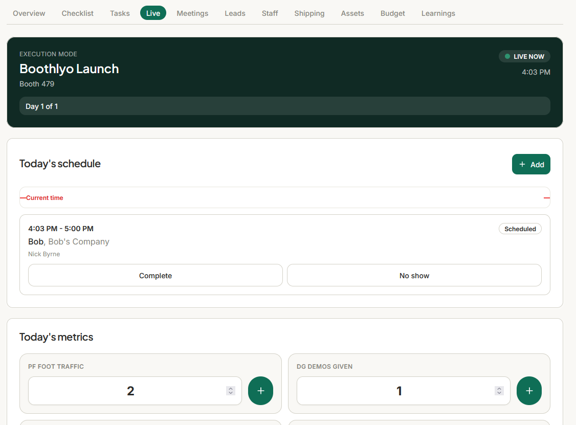Click the Add schedule button
The width and height of the screenshot is (576, 425).
531,164
